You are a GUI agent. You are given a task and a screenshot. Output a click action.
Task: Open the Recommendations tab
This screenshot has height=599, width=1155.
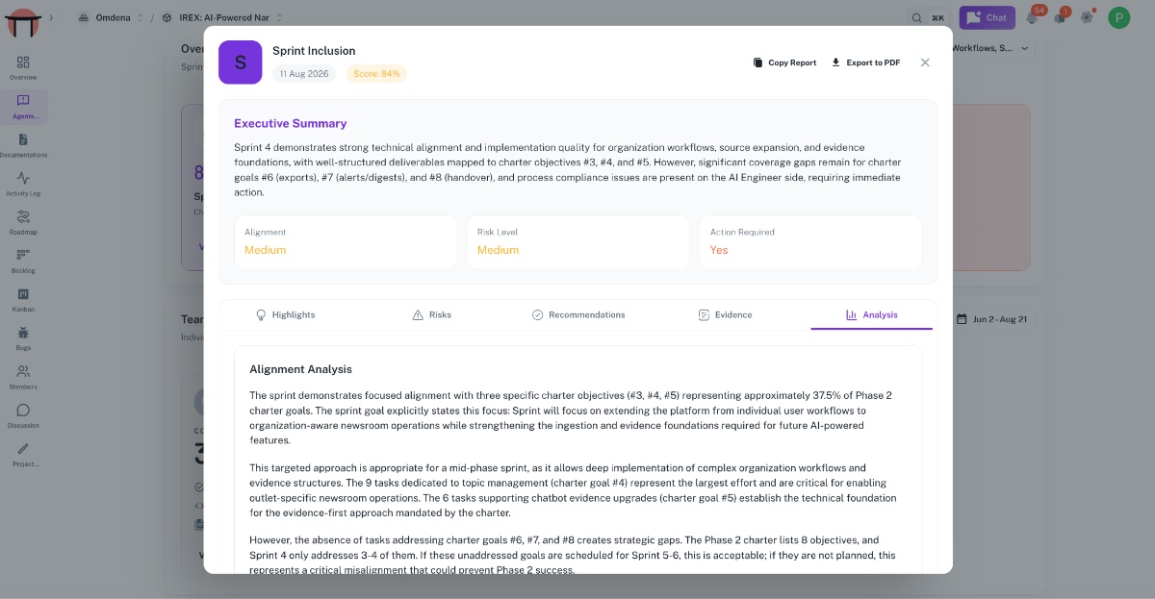(578, 314)
